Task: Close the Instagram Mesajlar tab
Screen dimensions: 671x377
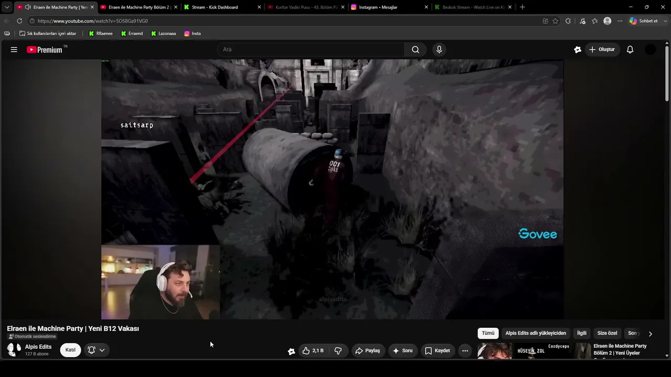Action: point(426,7)
